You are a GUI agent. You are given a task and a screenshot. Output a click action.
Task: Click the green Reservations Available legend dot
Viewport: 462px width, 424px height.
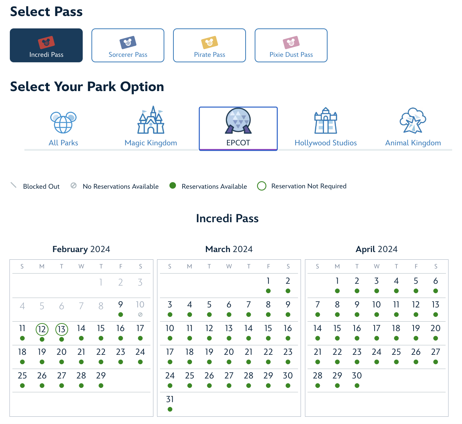click(173, 186)
